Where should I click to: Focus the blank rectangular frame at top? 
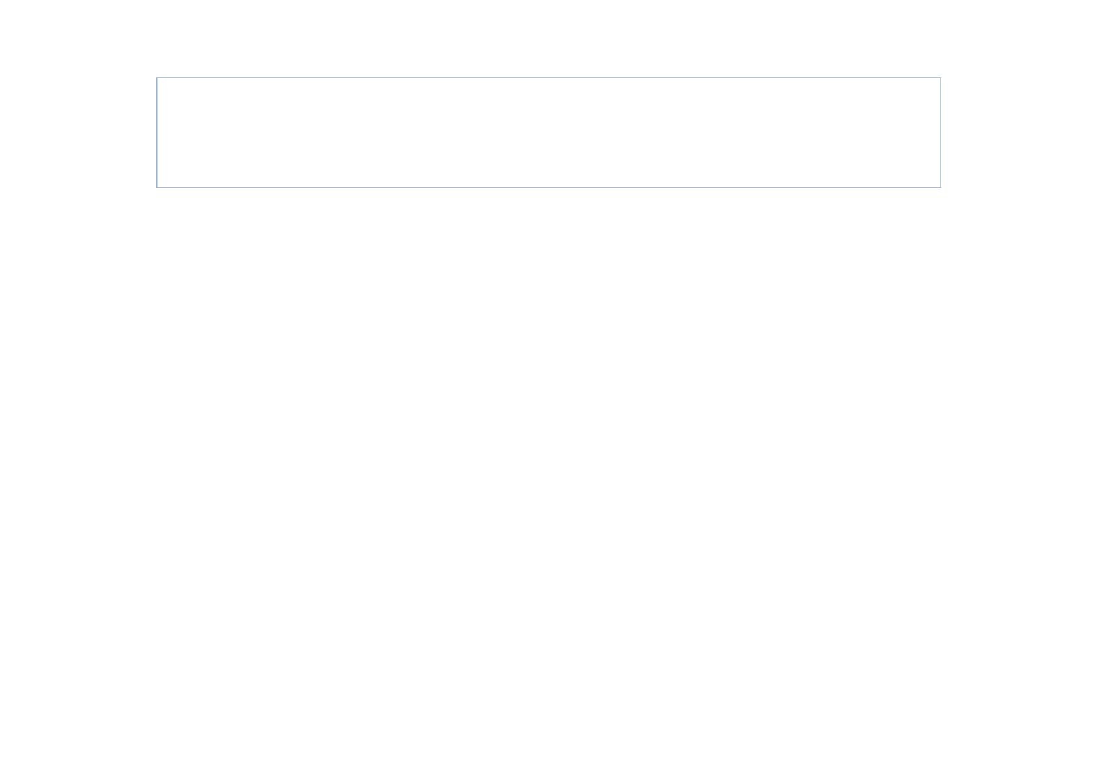[548, 133]
